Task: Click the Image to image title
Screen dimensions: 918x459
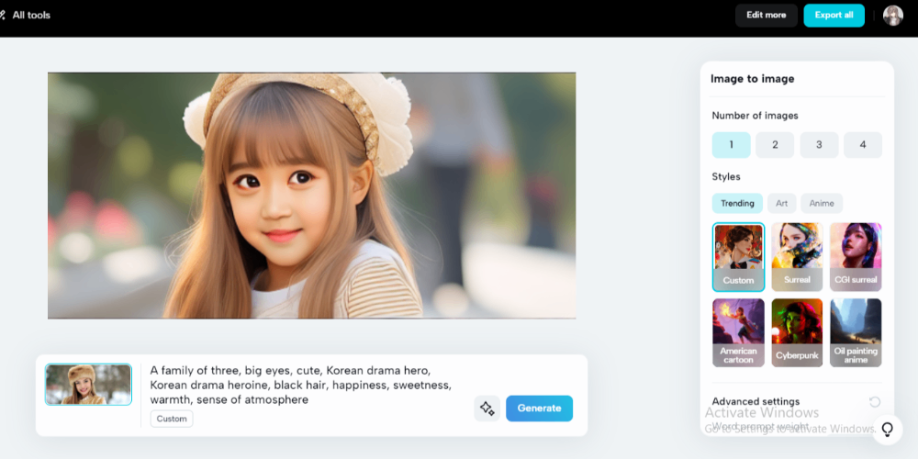Action: 753,78
